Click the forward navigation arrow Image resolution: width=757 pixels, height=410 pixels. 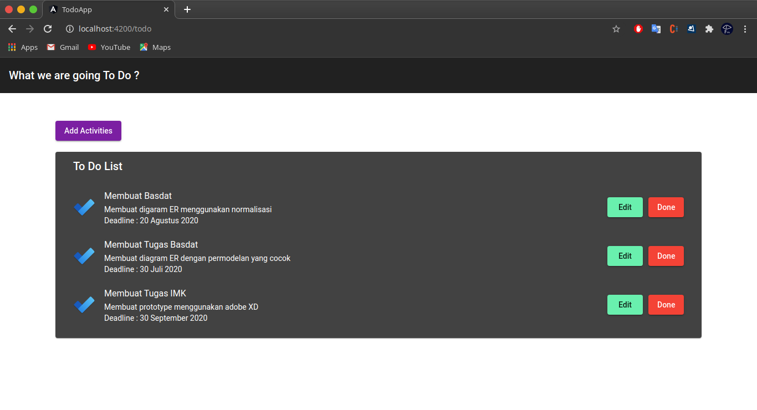pos(30,29)
